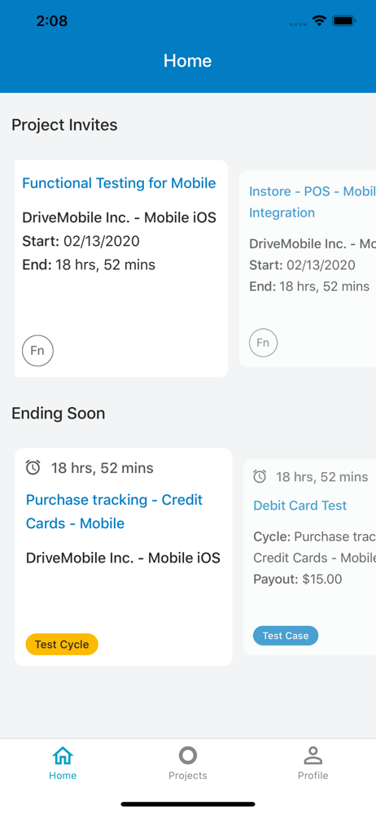The image size is (376, 814).
Task: Open the Projects tab circle icon
Action: point(187,755)
